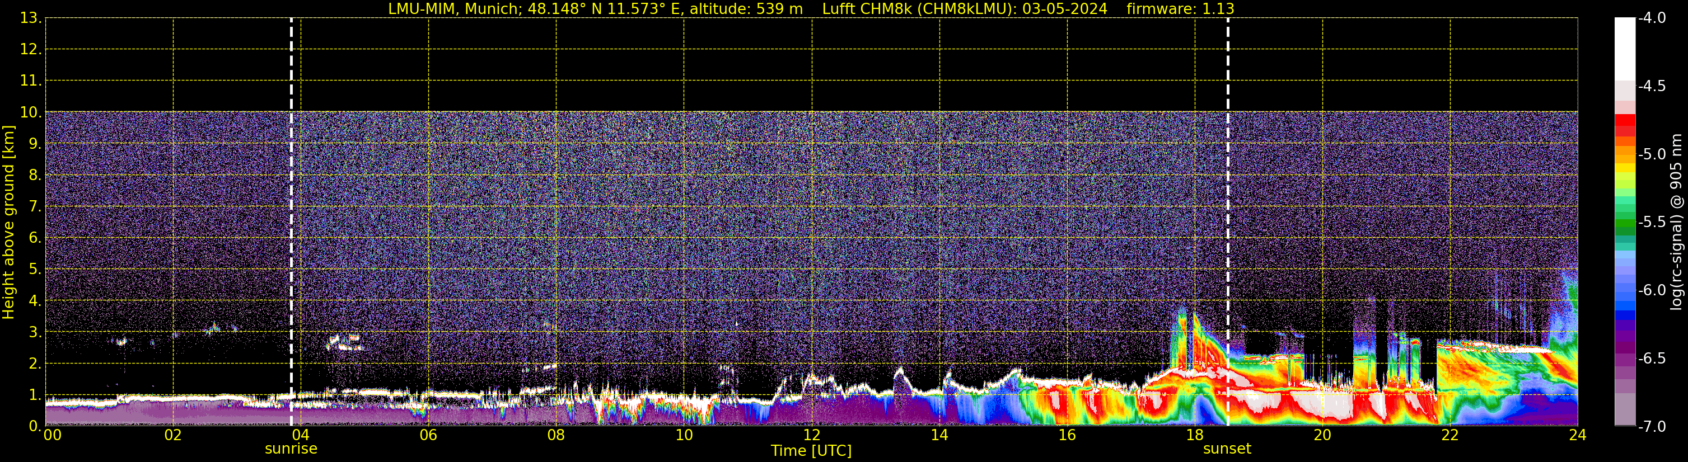Click the '-6.0' colorbar tick label

(x=1652, y=290)
